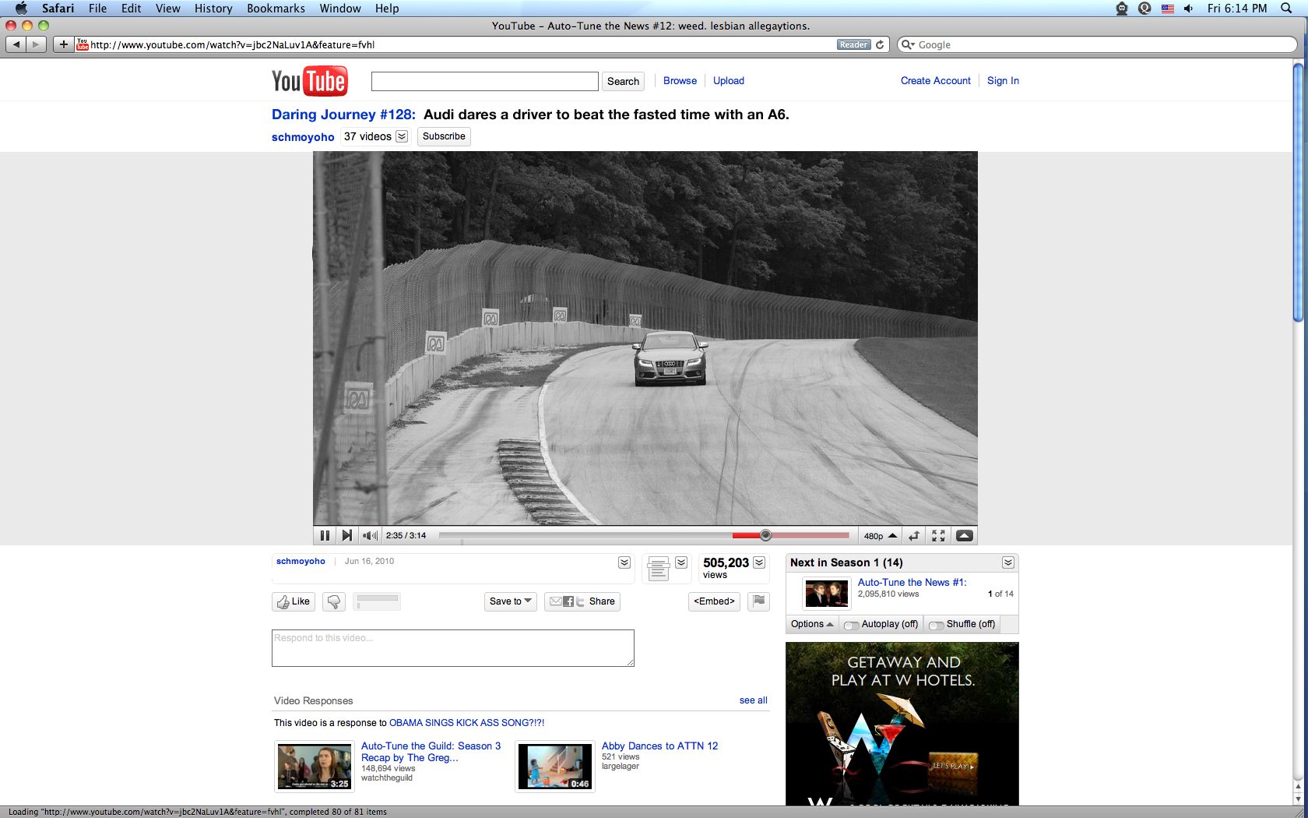This screenshot has height=818, width=1308.
Task: Expand the video description arrow
Action: point(624,562)
